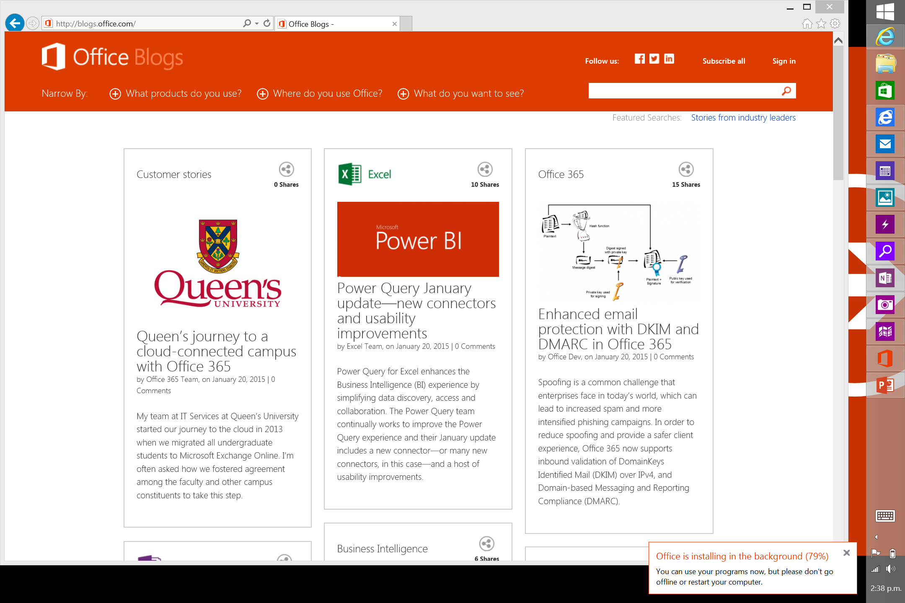Click the browser back arrow button
The image size is (905, 603).
15,23
